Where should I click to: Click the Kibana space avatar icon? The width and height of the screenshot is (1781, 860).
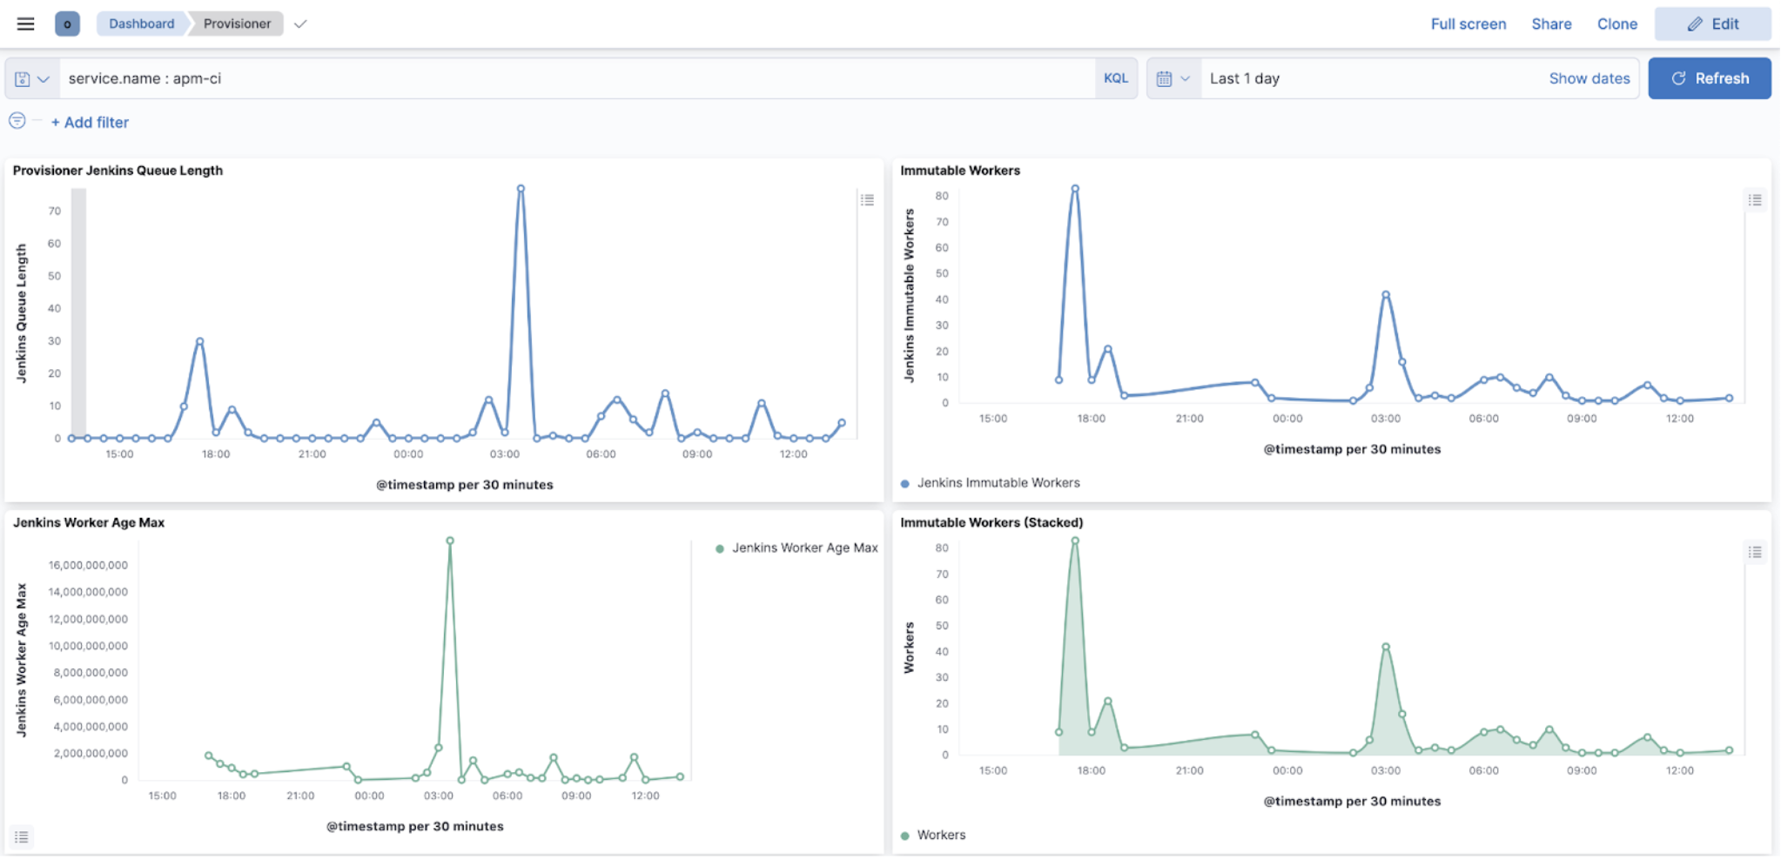[66, 24]
